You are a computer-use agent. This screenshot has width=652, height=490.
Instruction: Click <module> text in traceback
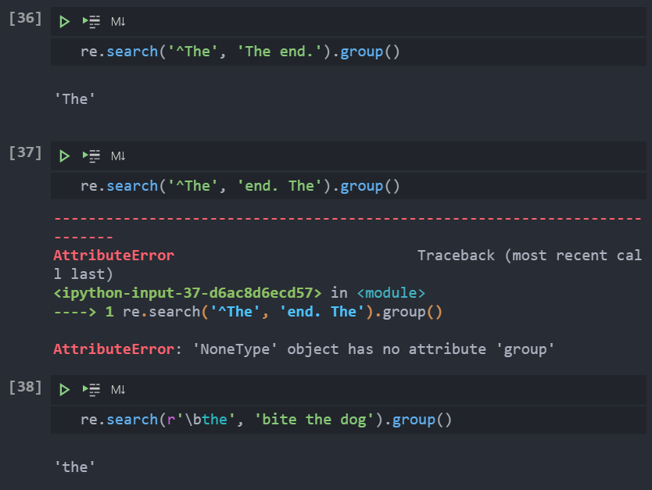(x=391, y=293)
